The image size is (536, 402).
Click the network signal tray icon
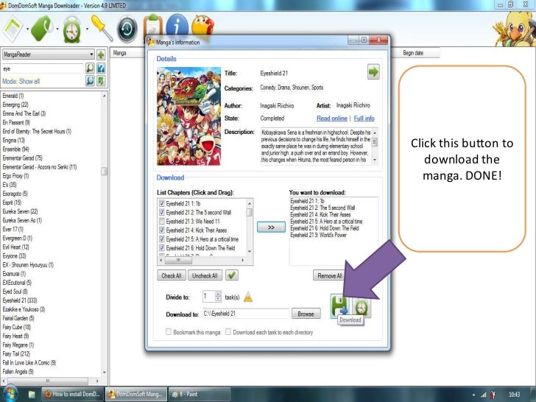[x=483, y=395]
